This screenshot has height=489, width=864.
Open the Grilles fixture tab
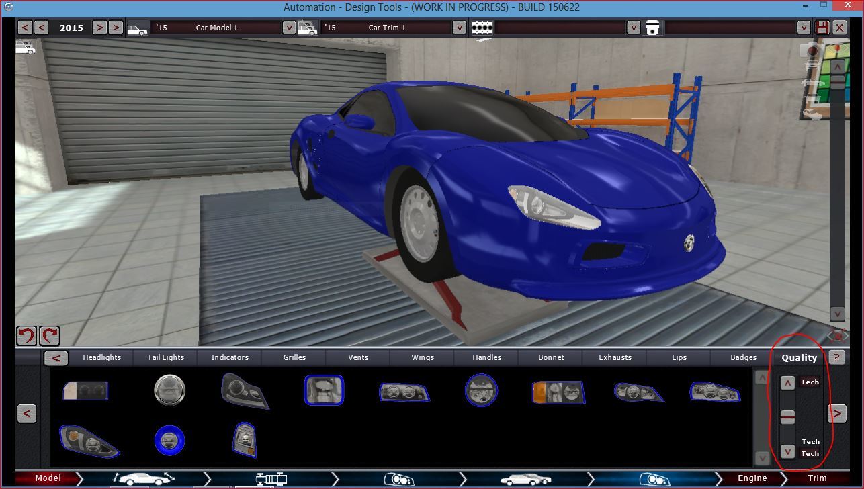tap(294, 357)
